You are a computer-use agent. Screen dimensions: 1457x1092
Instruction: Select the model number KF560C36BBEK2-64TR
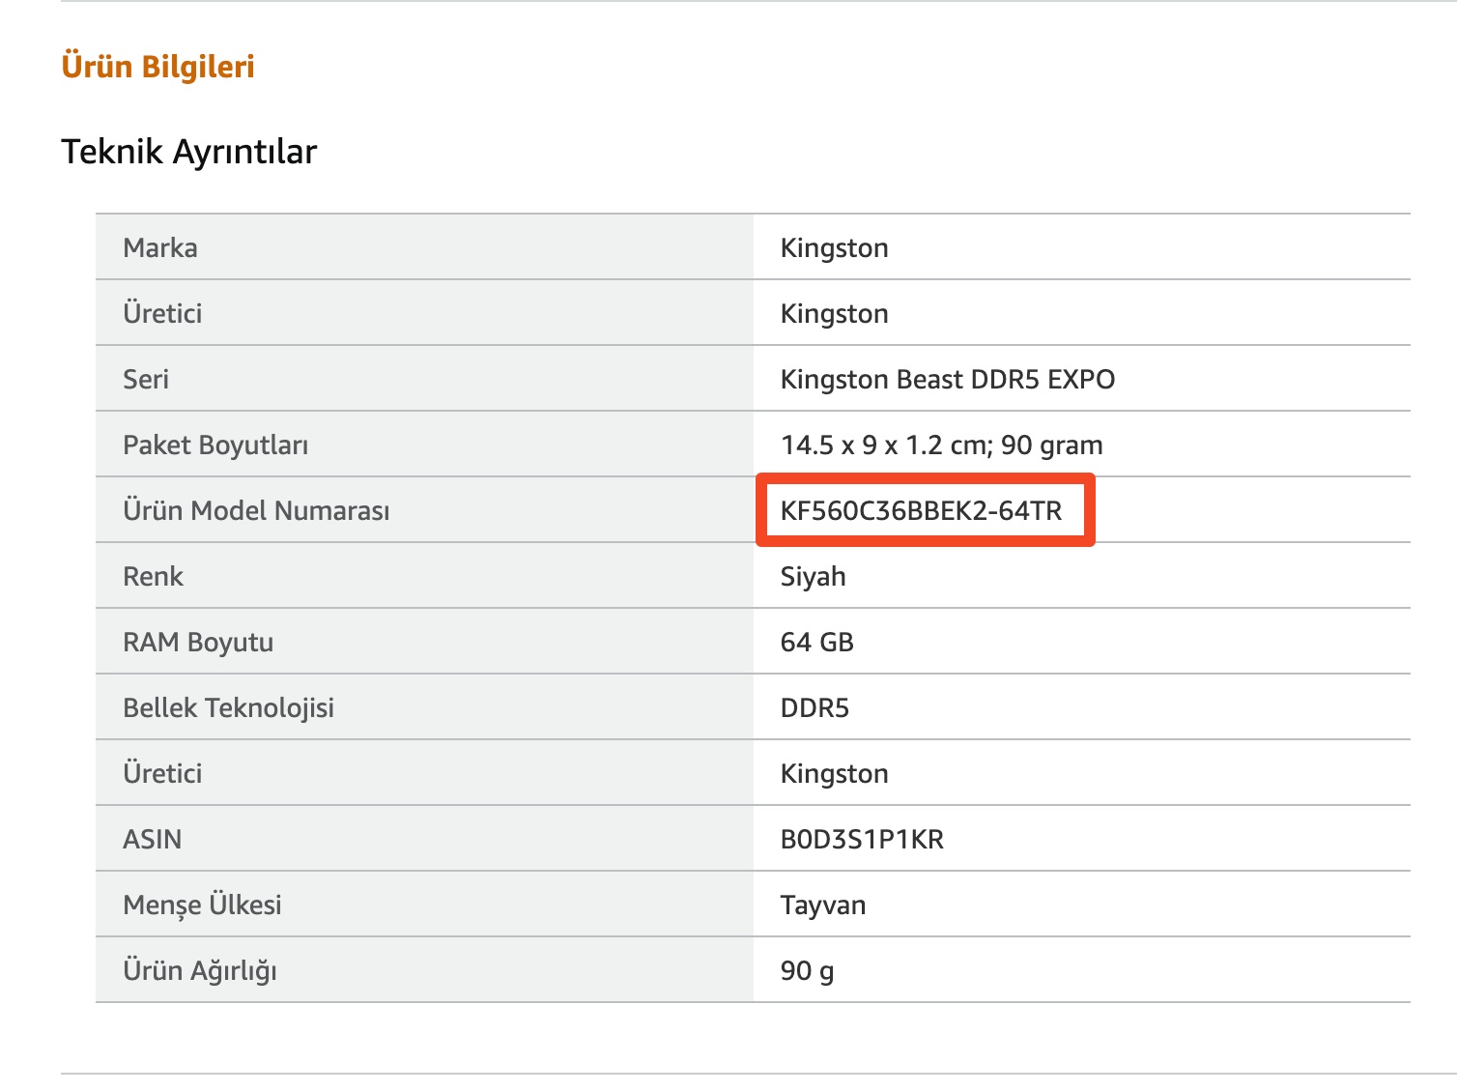[921, 510]
